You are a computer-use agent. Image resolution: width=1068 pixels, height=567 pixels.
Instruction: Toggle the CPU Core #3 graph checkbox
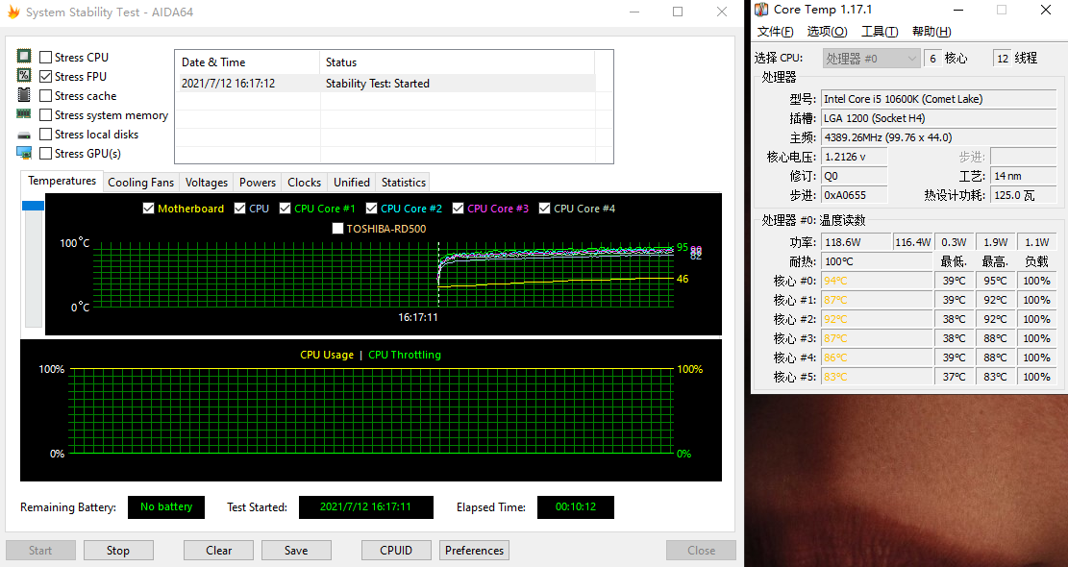coord(458,209)
